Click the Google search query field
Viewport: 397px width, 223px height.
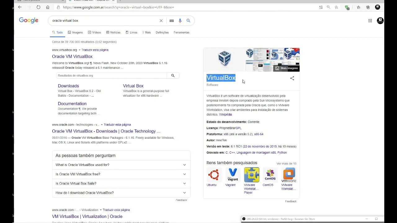pyautogui.click(x=104, y=21)
